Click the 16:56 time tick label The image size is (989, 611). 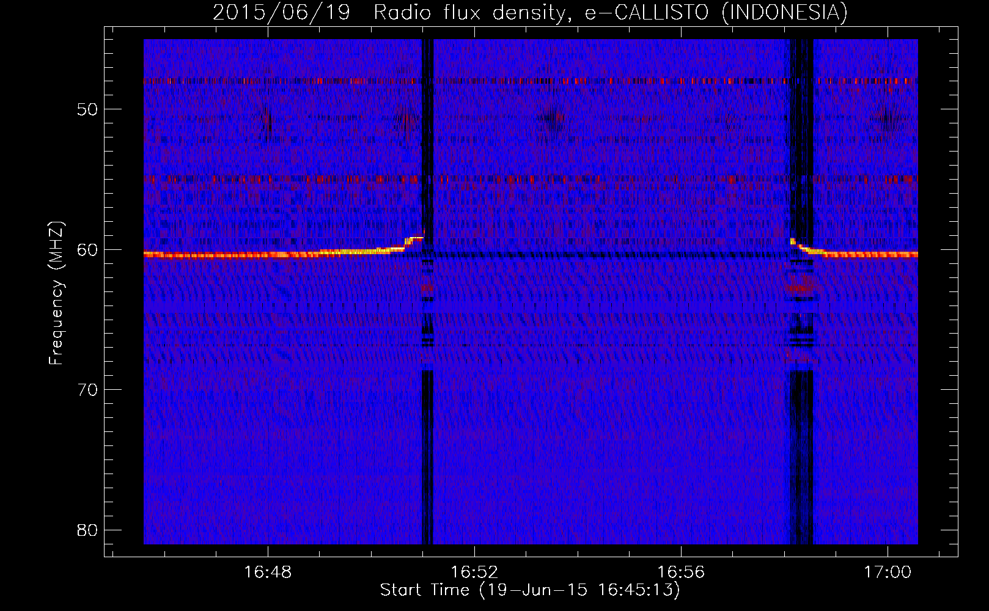click(x=681, y=573)
